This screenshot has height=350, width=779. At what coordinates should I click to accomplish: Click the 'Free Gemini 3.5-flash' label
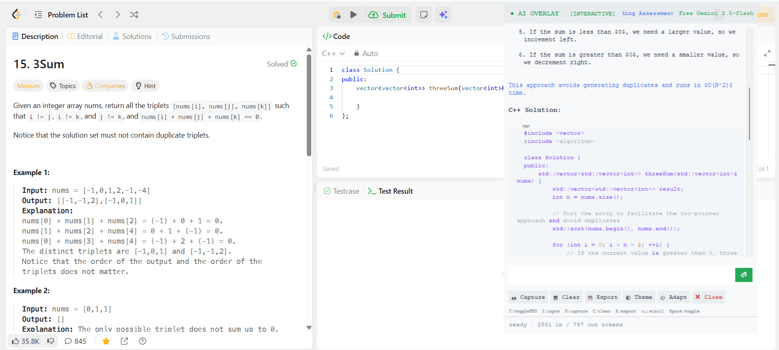[x=716, y=13]
